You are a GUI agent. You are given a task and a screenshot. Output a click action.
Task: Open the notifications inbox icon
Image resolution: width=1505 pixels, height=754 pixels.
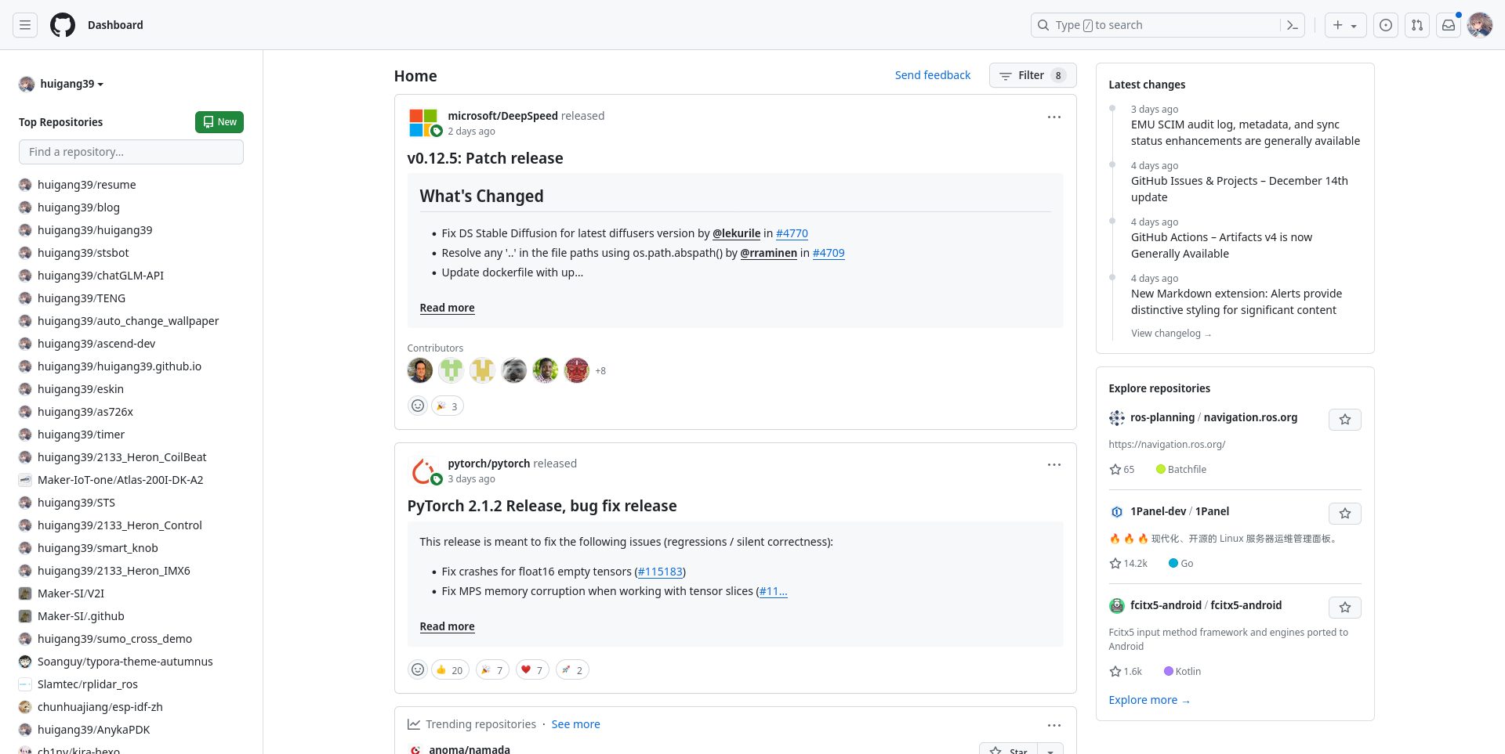point(1449,25)
